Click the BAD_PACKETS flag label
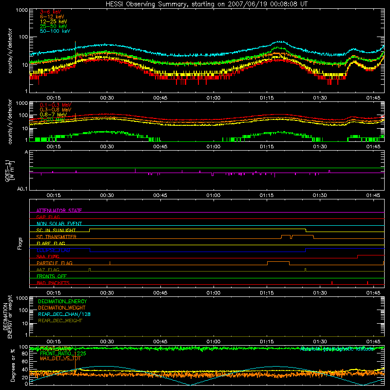This screenshot has width=390, height=390. (x=53, y=283)
